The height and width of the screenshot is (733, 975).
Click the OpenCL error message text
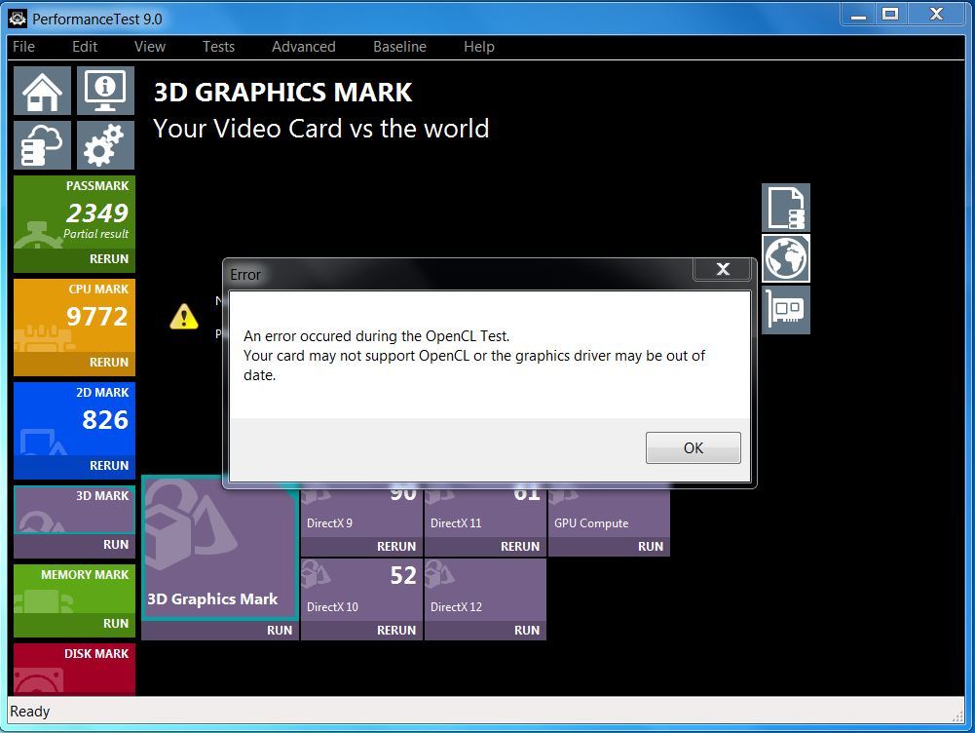tap(473, 356)
